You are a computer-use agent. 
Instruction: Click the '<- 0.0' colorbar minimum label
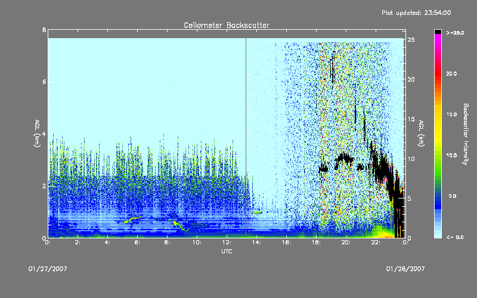[x=455, y=237]
